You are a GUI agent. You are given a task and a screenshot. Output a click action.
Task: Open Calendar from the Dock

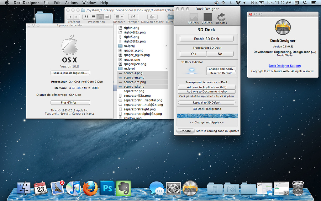40,188
